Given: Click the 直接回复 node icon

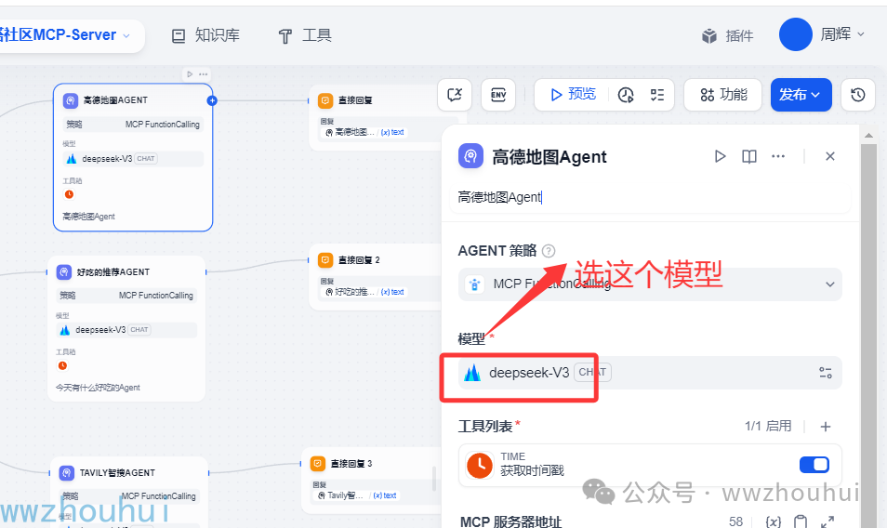Looking at the screenshot, I should (325, 100).
